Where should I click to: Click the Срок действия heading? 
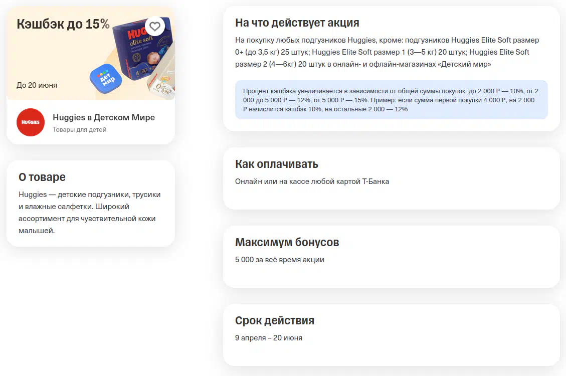(x=275, y=321)
